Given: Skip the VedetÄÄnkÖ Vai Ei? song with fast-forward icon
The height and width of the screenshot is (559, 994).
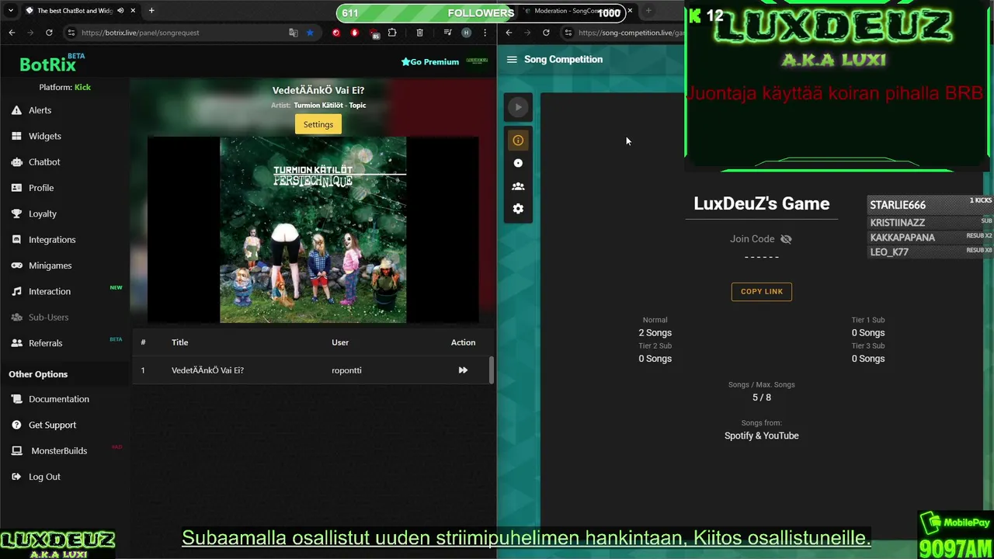Looking at the screenshot, I should click(463, 370).
